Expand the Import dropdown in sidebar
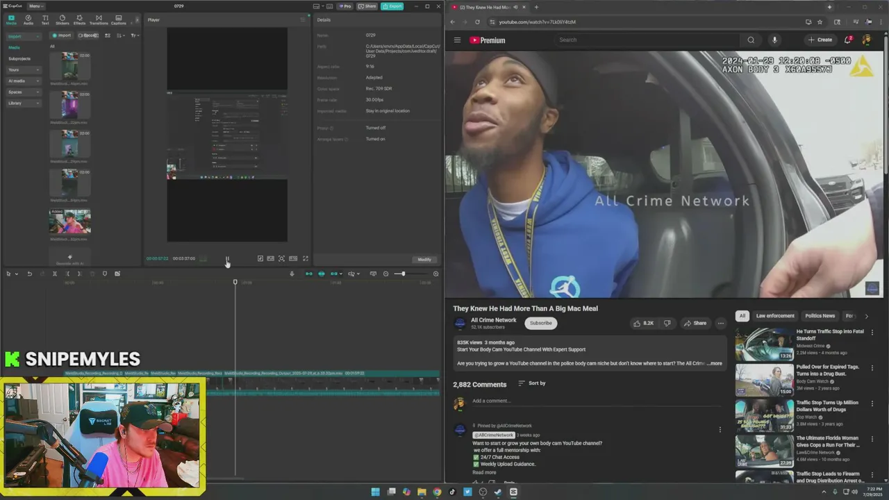This screenshot has height=500, width=889. 24,36
